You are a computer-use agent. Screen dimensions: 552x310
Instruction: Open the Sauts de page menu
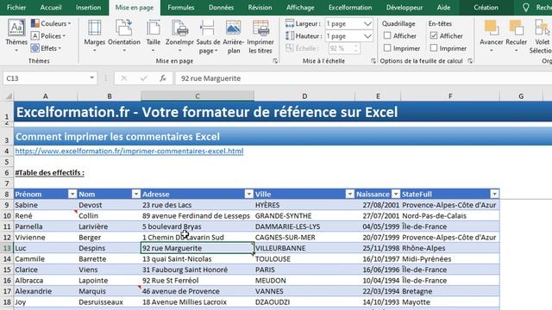point(208,37)
